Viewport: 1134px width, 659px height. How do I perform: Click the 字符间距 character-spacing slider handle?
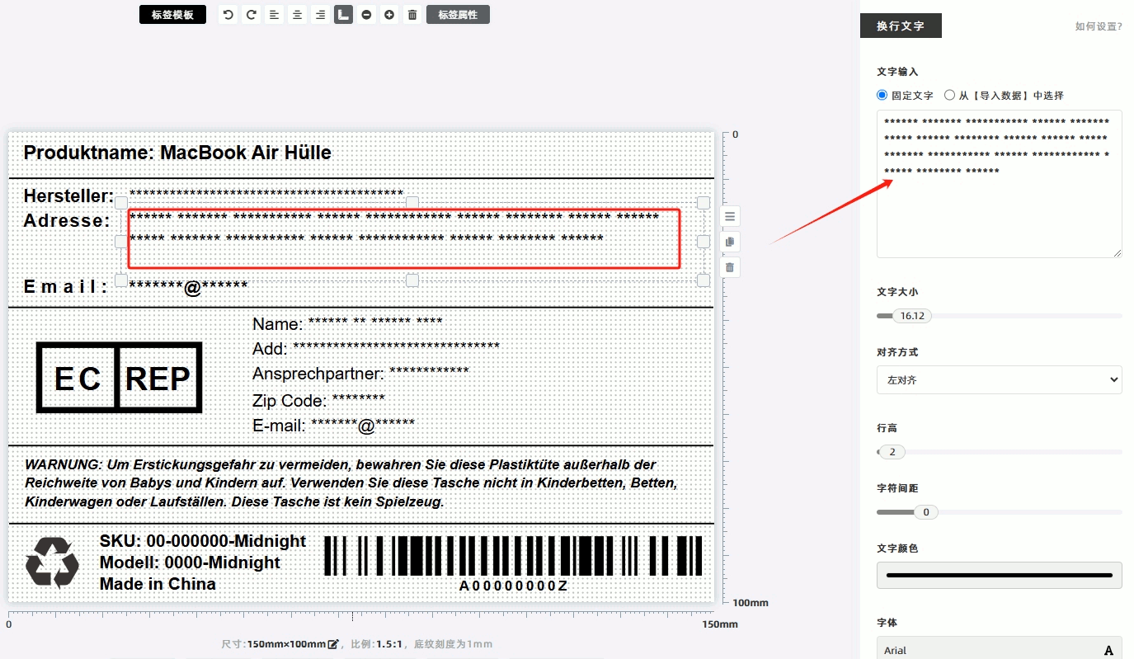925,512
